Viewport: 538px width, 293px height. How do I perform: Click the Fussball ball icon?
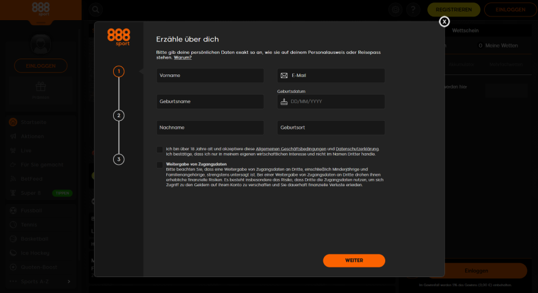tap(13, 211)
